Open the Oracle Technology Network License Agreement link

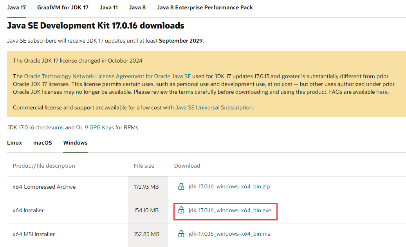click(x=107, y=76)
